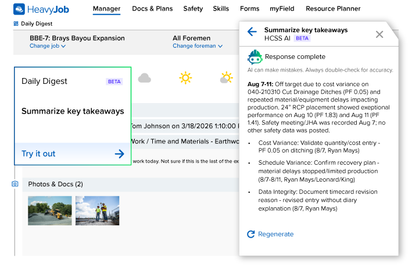Select the cloudy weather icon
412x276 pixels.
tap(145, 78)
